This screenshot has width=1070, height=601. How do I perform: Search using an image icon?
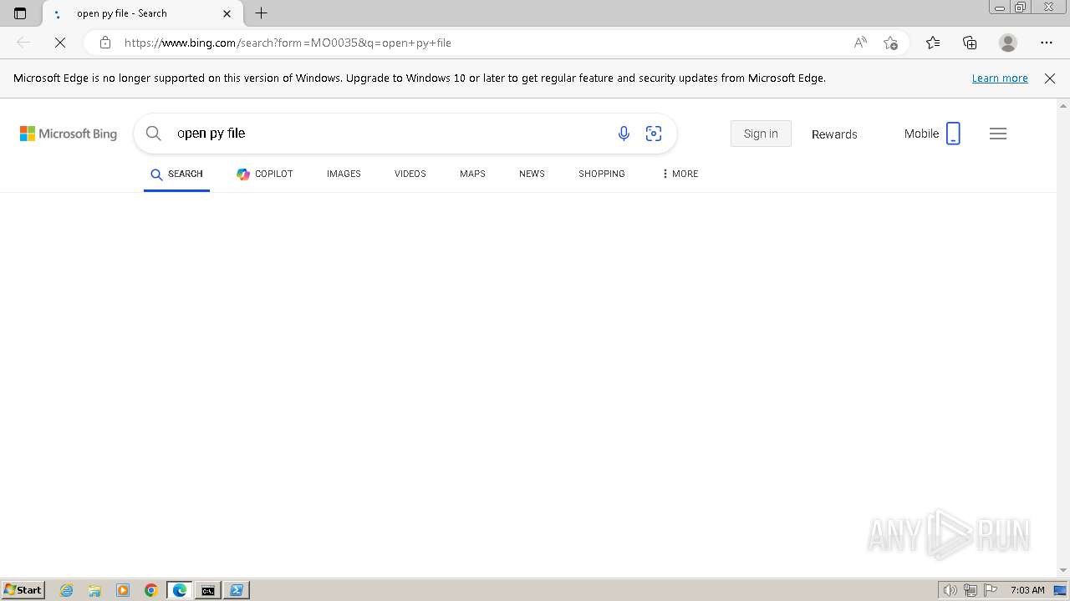point(654,134)
